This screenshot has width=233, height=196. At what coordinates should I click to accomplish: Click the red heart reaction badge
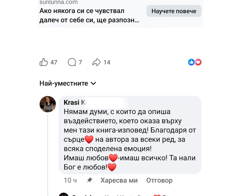(198, 62)
